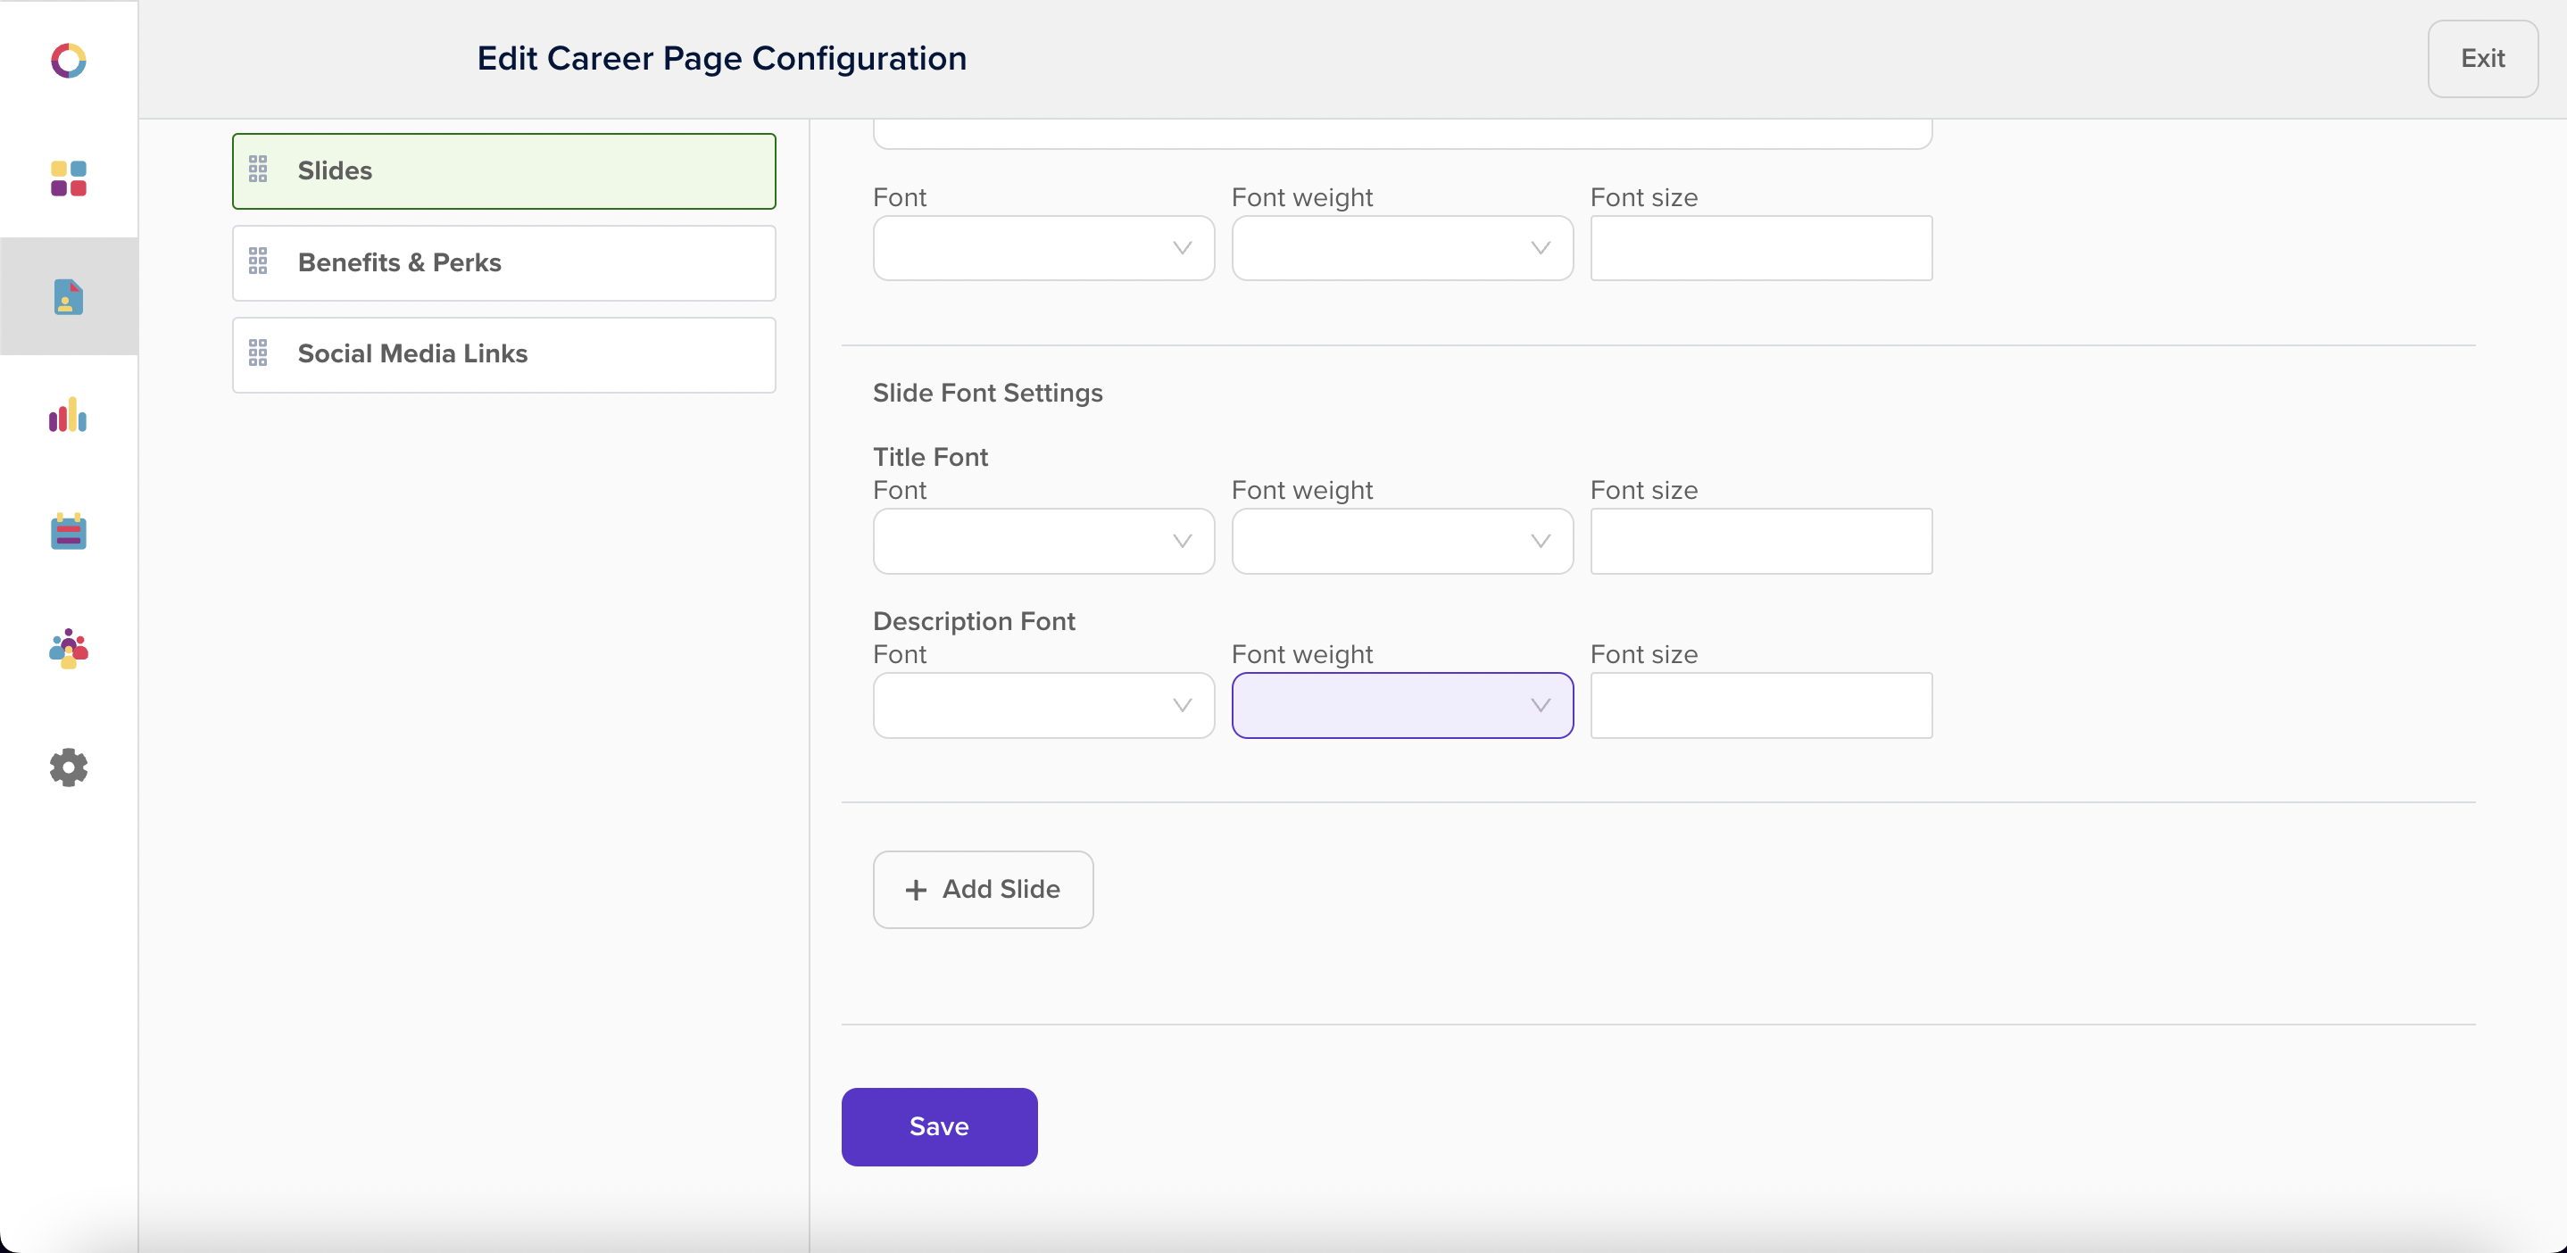Click the partially visible text box at top

1402,134
